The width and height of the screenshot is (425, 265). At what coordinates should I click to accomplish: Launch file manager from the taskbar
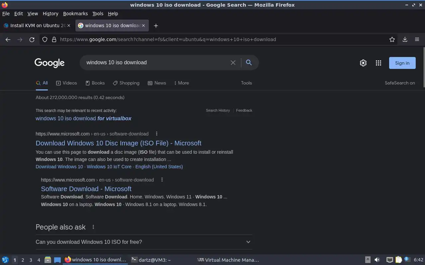coord(47,260)
